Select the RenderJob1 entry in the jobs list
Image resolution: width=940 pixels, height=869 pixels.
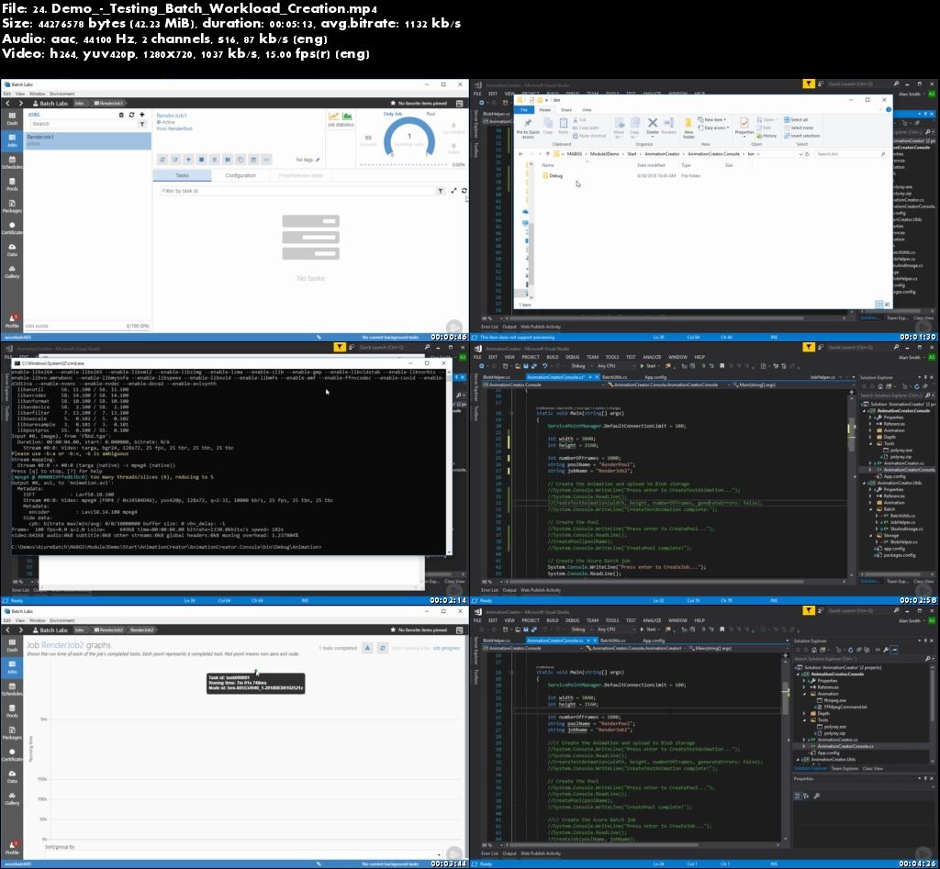(87, 140)
